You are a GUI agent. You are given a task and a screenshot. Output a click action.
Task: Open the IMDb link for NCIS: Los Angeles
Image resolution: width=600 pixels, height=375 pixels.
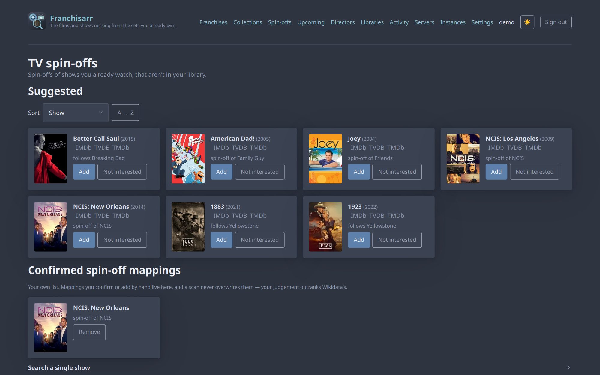coord(496,148)
